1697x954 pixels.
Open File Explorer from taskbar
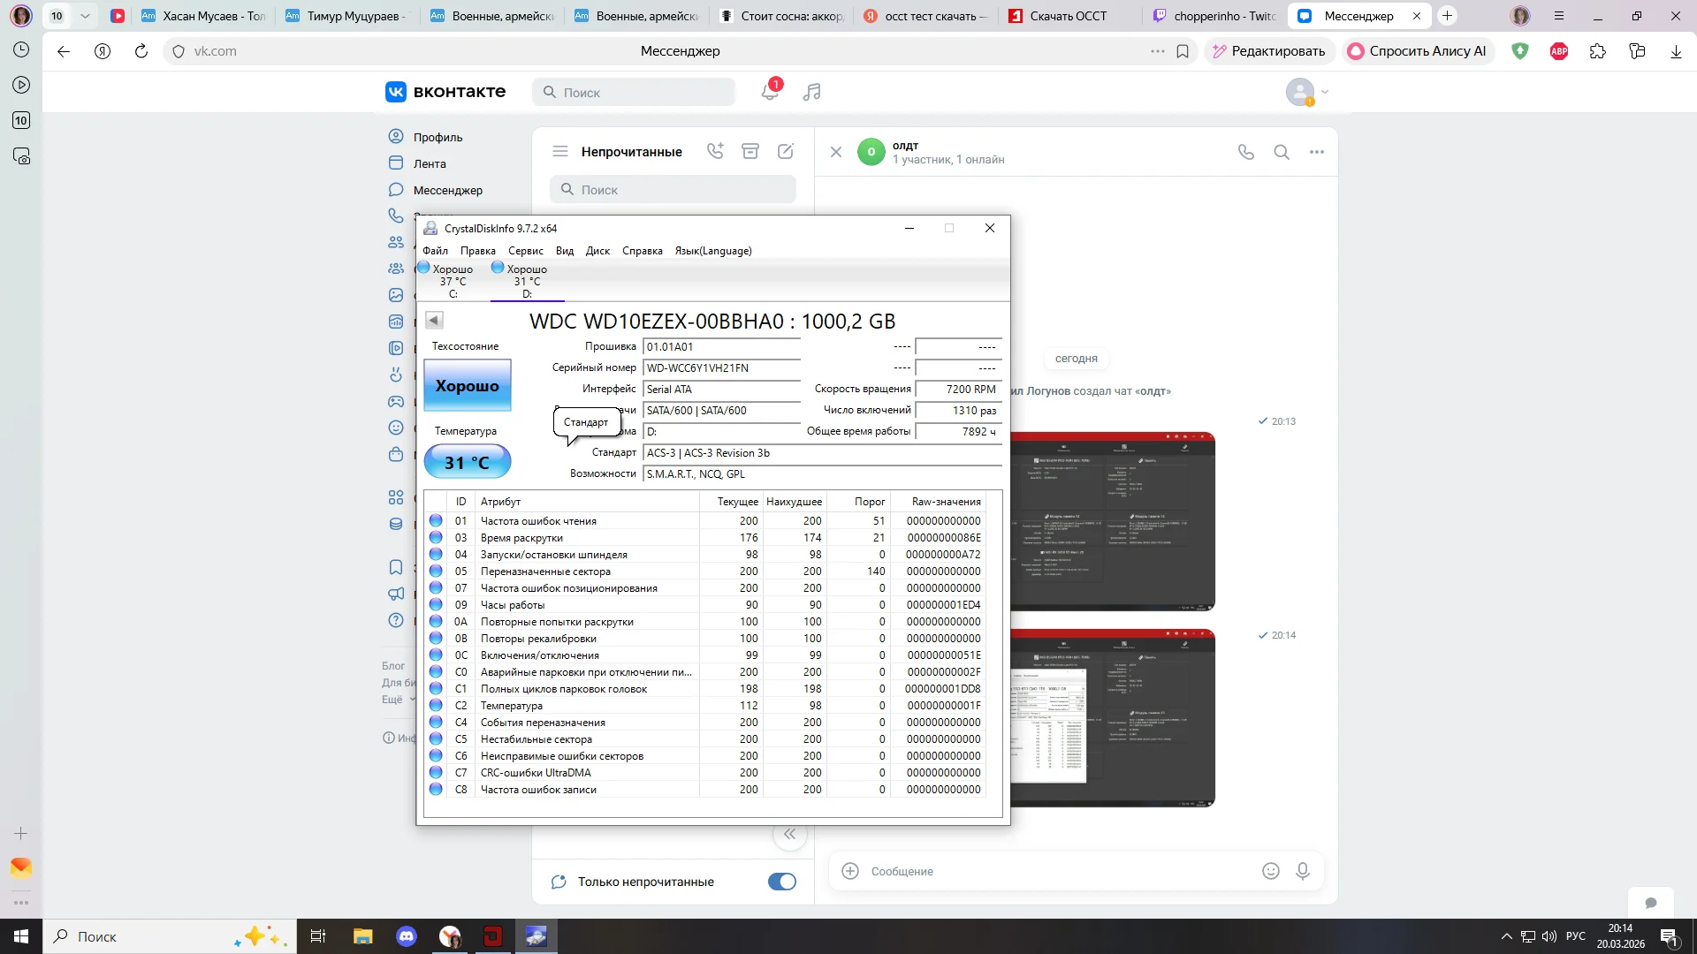click(x=363, y=936)
